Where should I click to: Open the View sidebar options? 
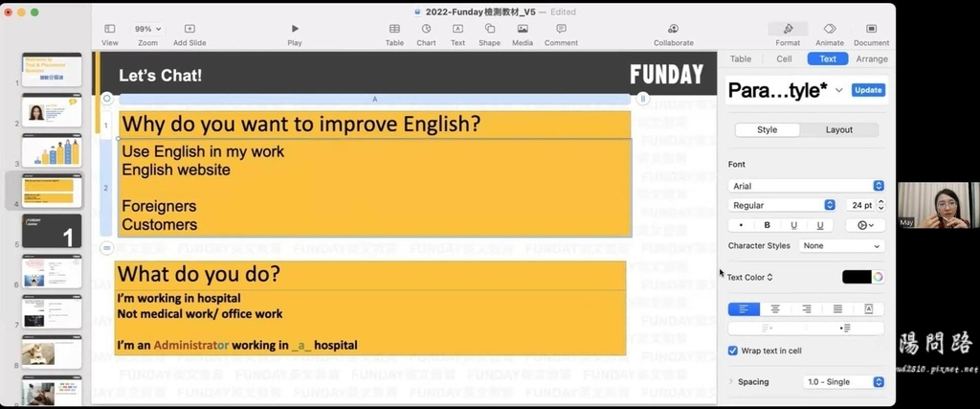point(110,29)
